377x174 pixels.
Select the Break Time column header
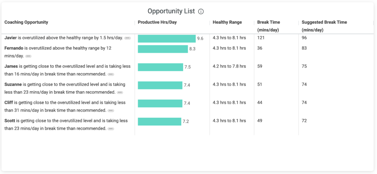pos(268,22)
